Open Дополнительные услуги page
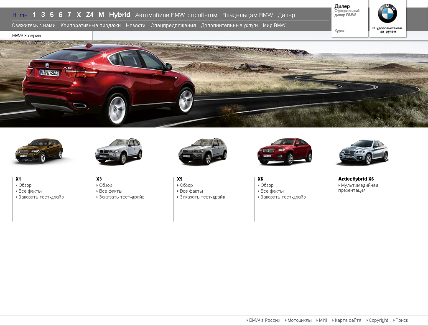428x326 pixels. point(229,25)
